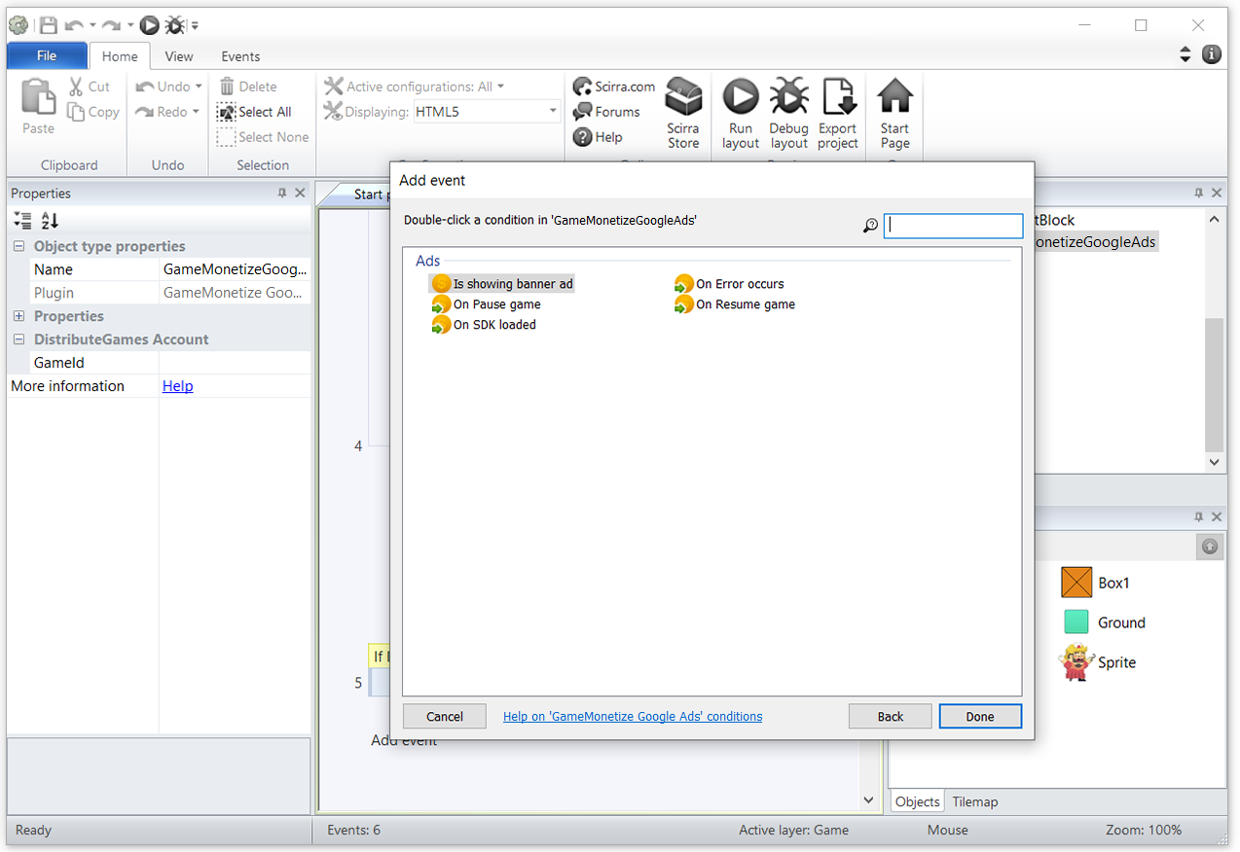Go to Start Page house icon
This screenshot has height=852, width=1240.
coord(894,98)
